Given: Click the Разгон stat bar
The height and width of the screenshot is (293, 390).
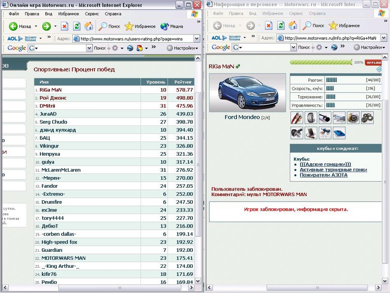Looking at the screenshot, I should pyautogui.click(x=332, y=80).
